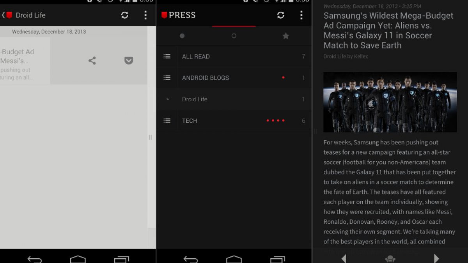The width and height of the screenshot is (468, 263).
Task: Tap the Press logo in middle screen
Action: tap(178, 15)
